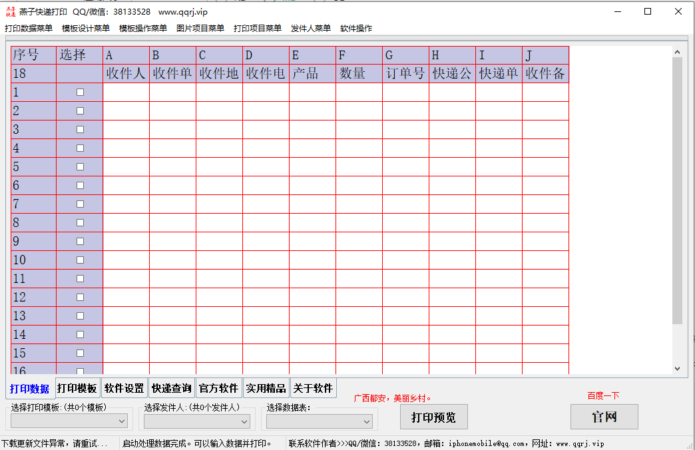This screenshot has width=695, height=450.
Task: Tick the checkbox in row 14
Action: (x=81, y=334)
